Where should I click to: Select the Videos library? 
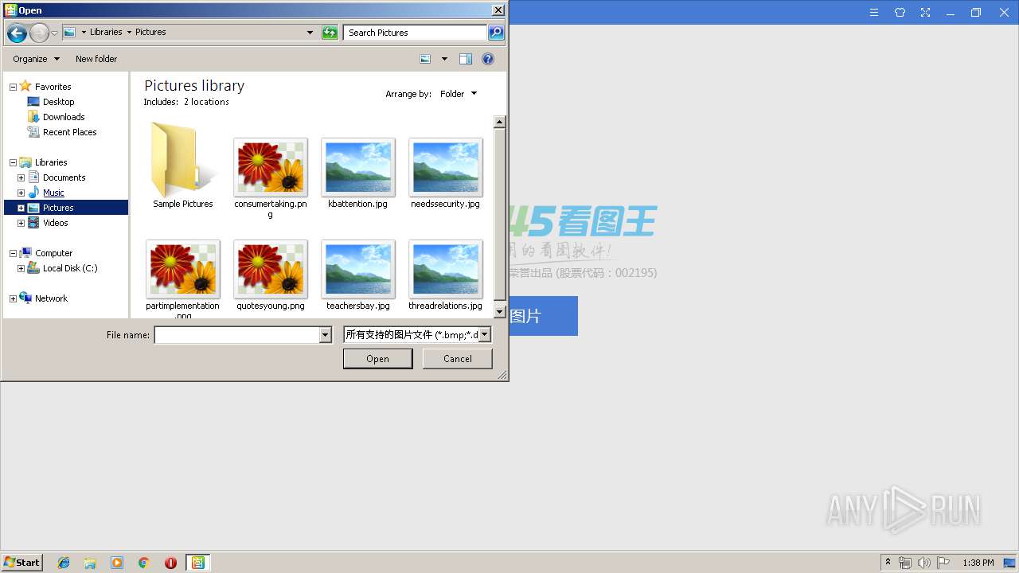(48, 223)
